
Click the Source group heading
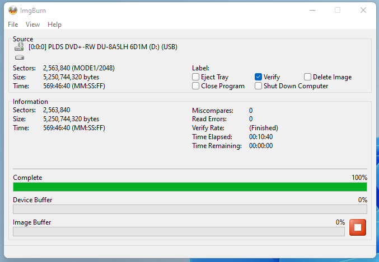pyautogui.click(x=23, y=39)
